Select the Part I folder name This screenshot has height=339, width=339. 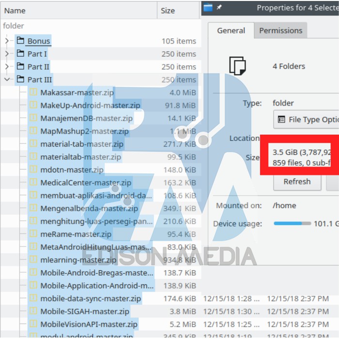[x=37, y=54]
